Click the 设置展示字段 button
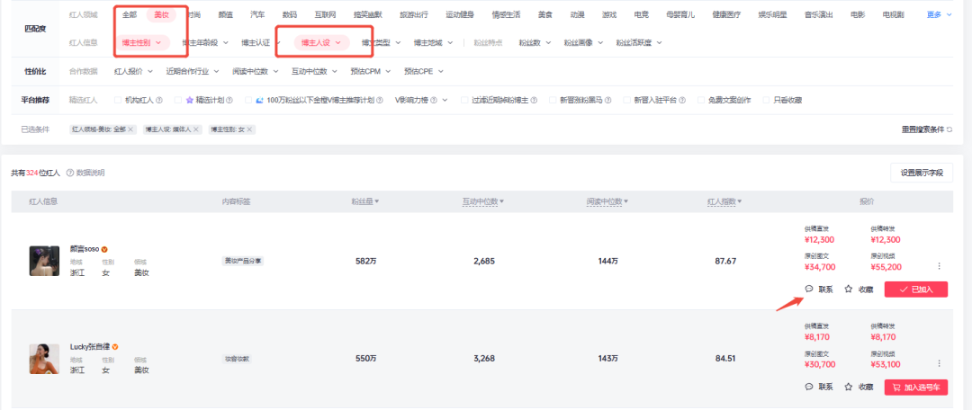The image size is (972, 410). coord(922,173)
